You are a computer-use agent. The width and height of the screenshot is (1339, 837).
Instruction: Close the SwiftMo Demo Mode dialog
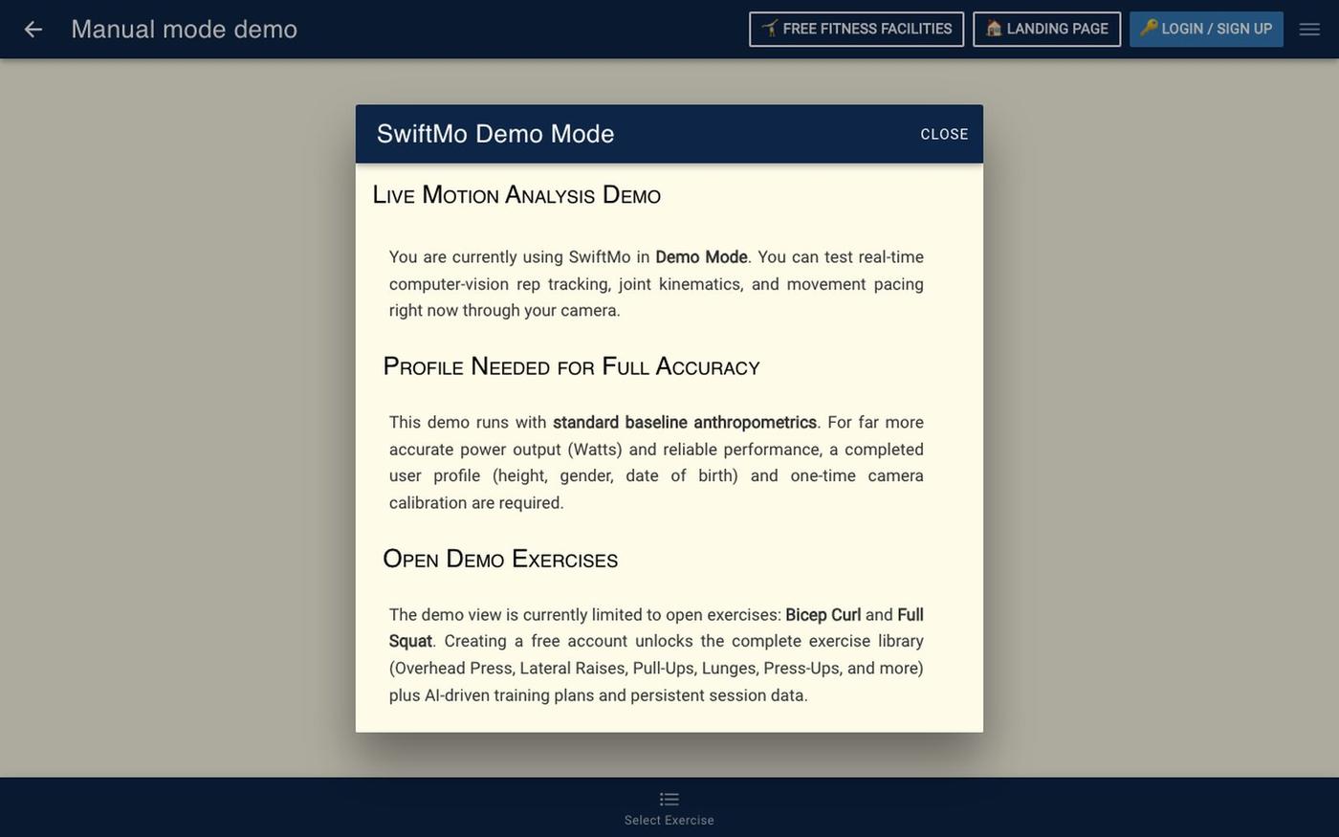pos(944,134)
